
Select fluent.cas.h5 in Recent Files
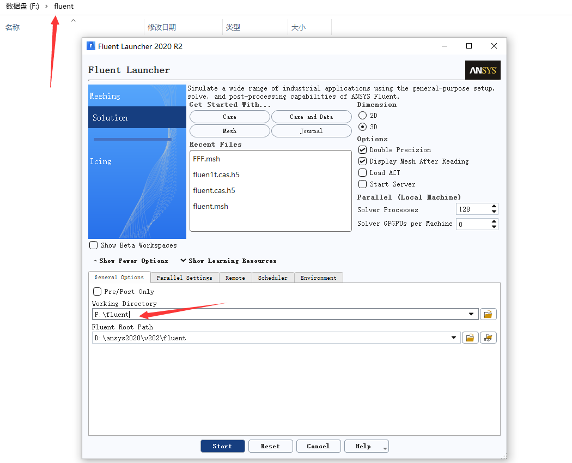click(214, 190)
